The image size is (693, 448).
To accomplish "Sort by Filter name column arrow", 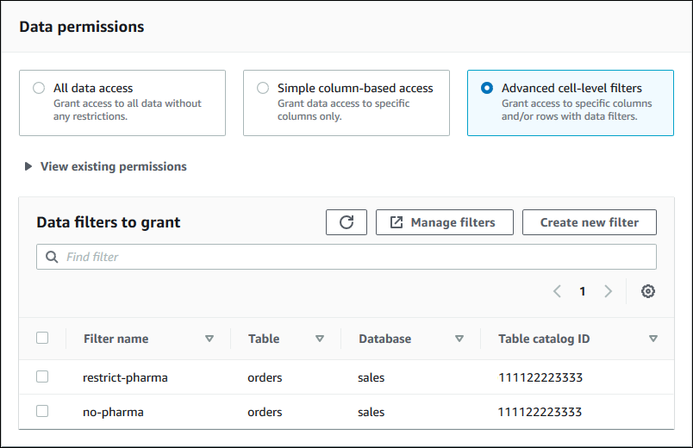I will (209, 339).
